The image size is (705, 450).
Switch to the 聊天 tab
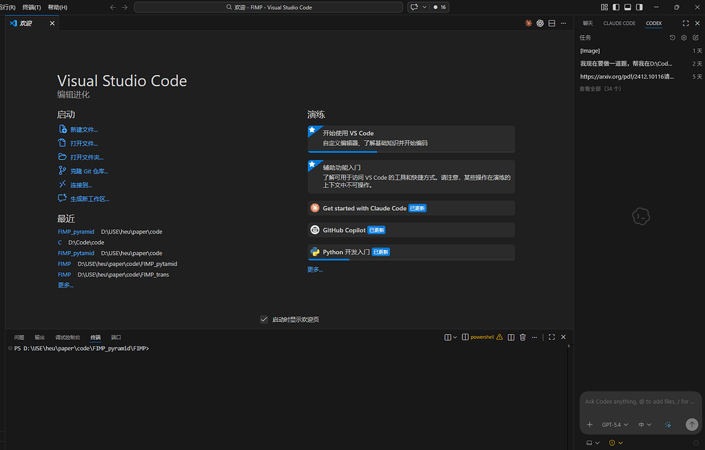(x=588, y=23)
